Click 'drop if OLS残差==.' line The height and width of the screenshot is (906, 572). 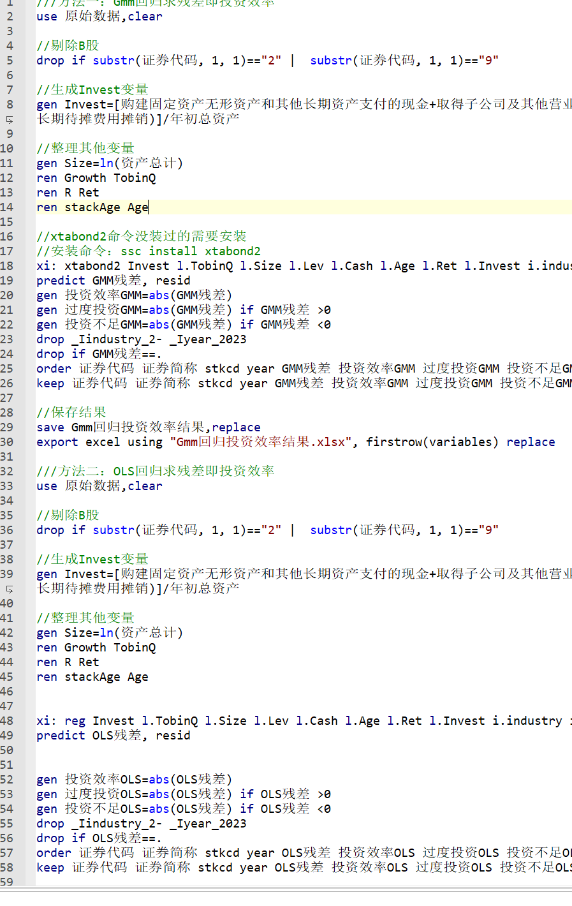99,838
